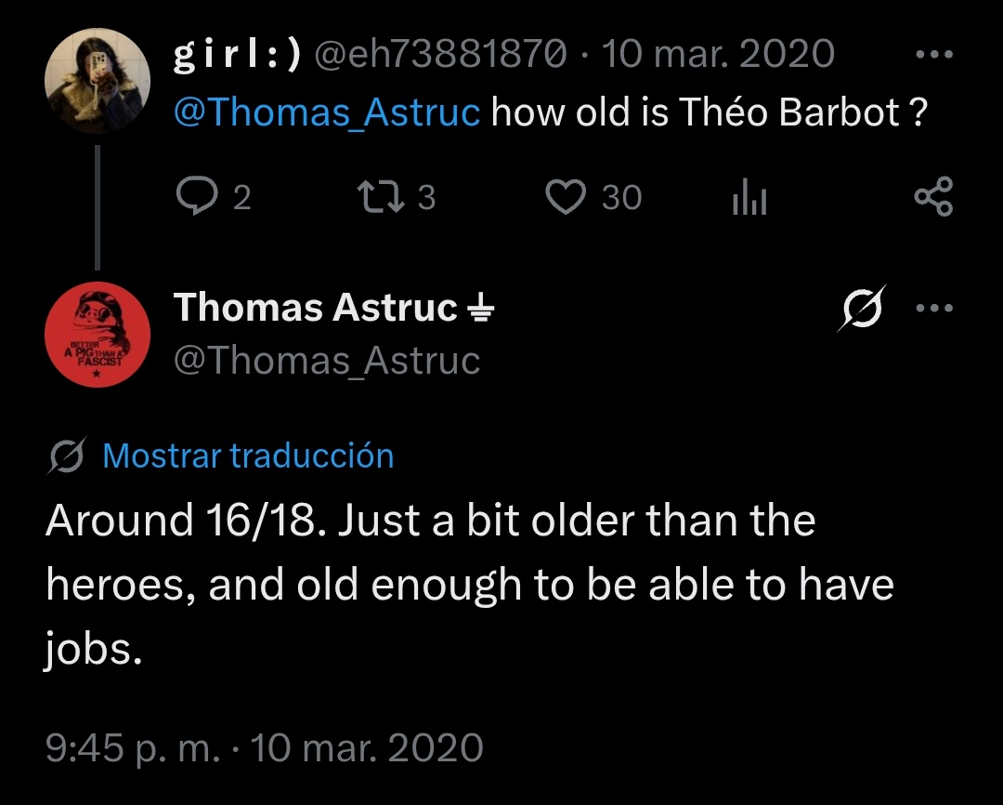Open more options on Thomas Astruc's tweet
1003x805 pixels.
pos(934,308)
